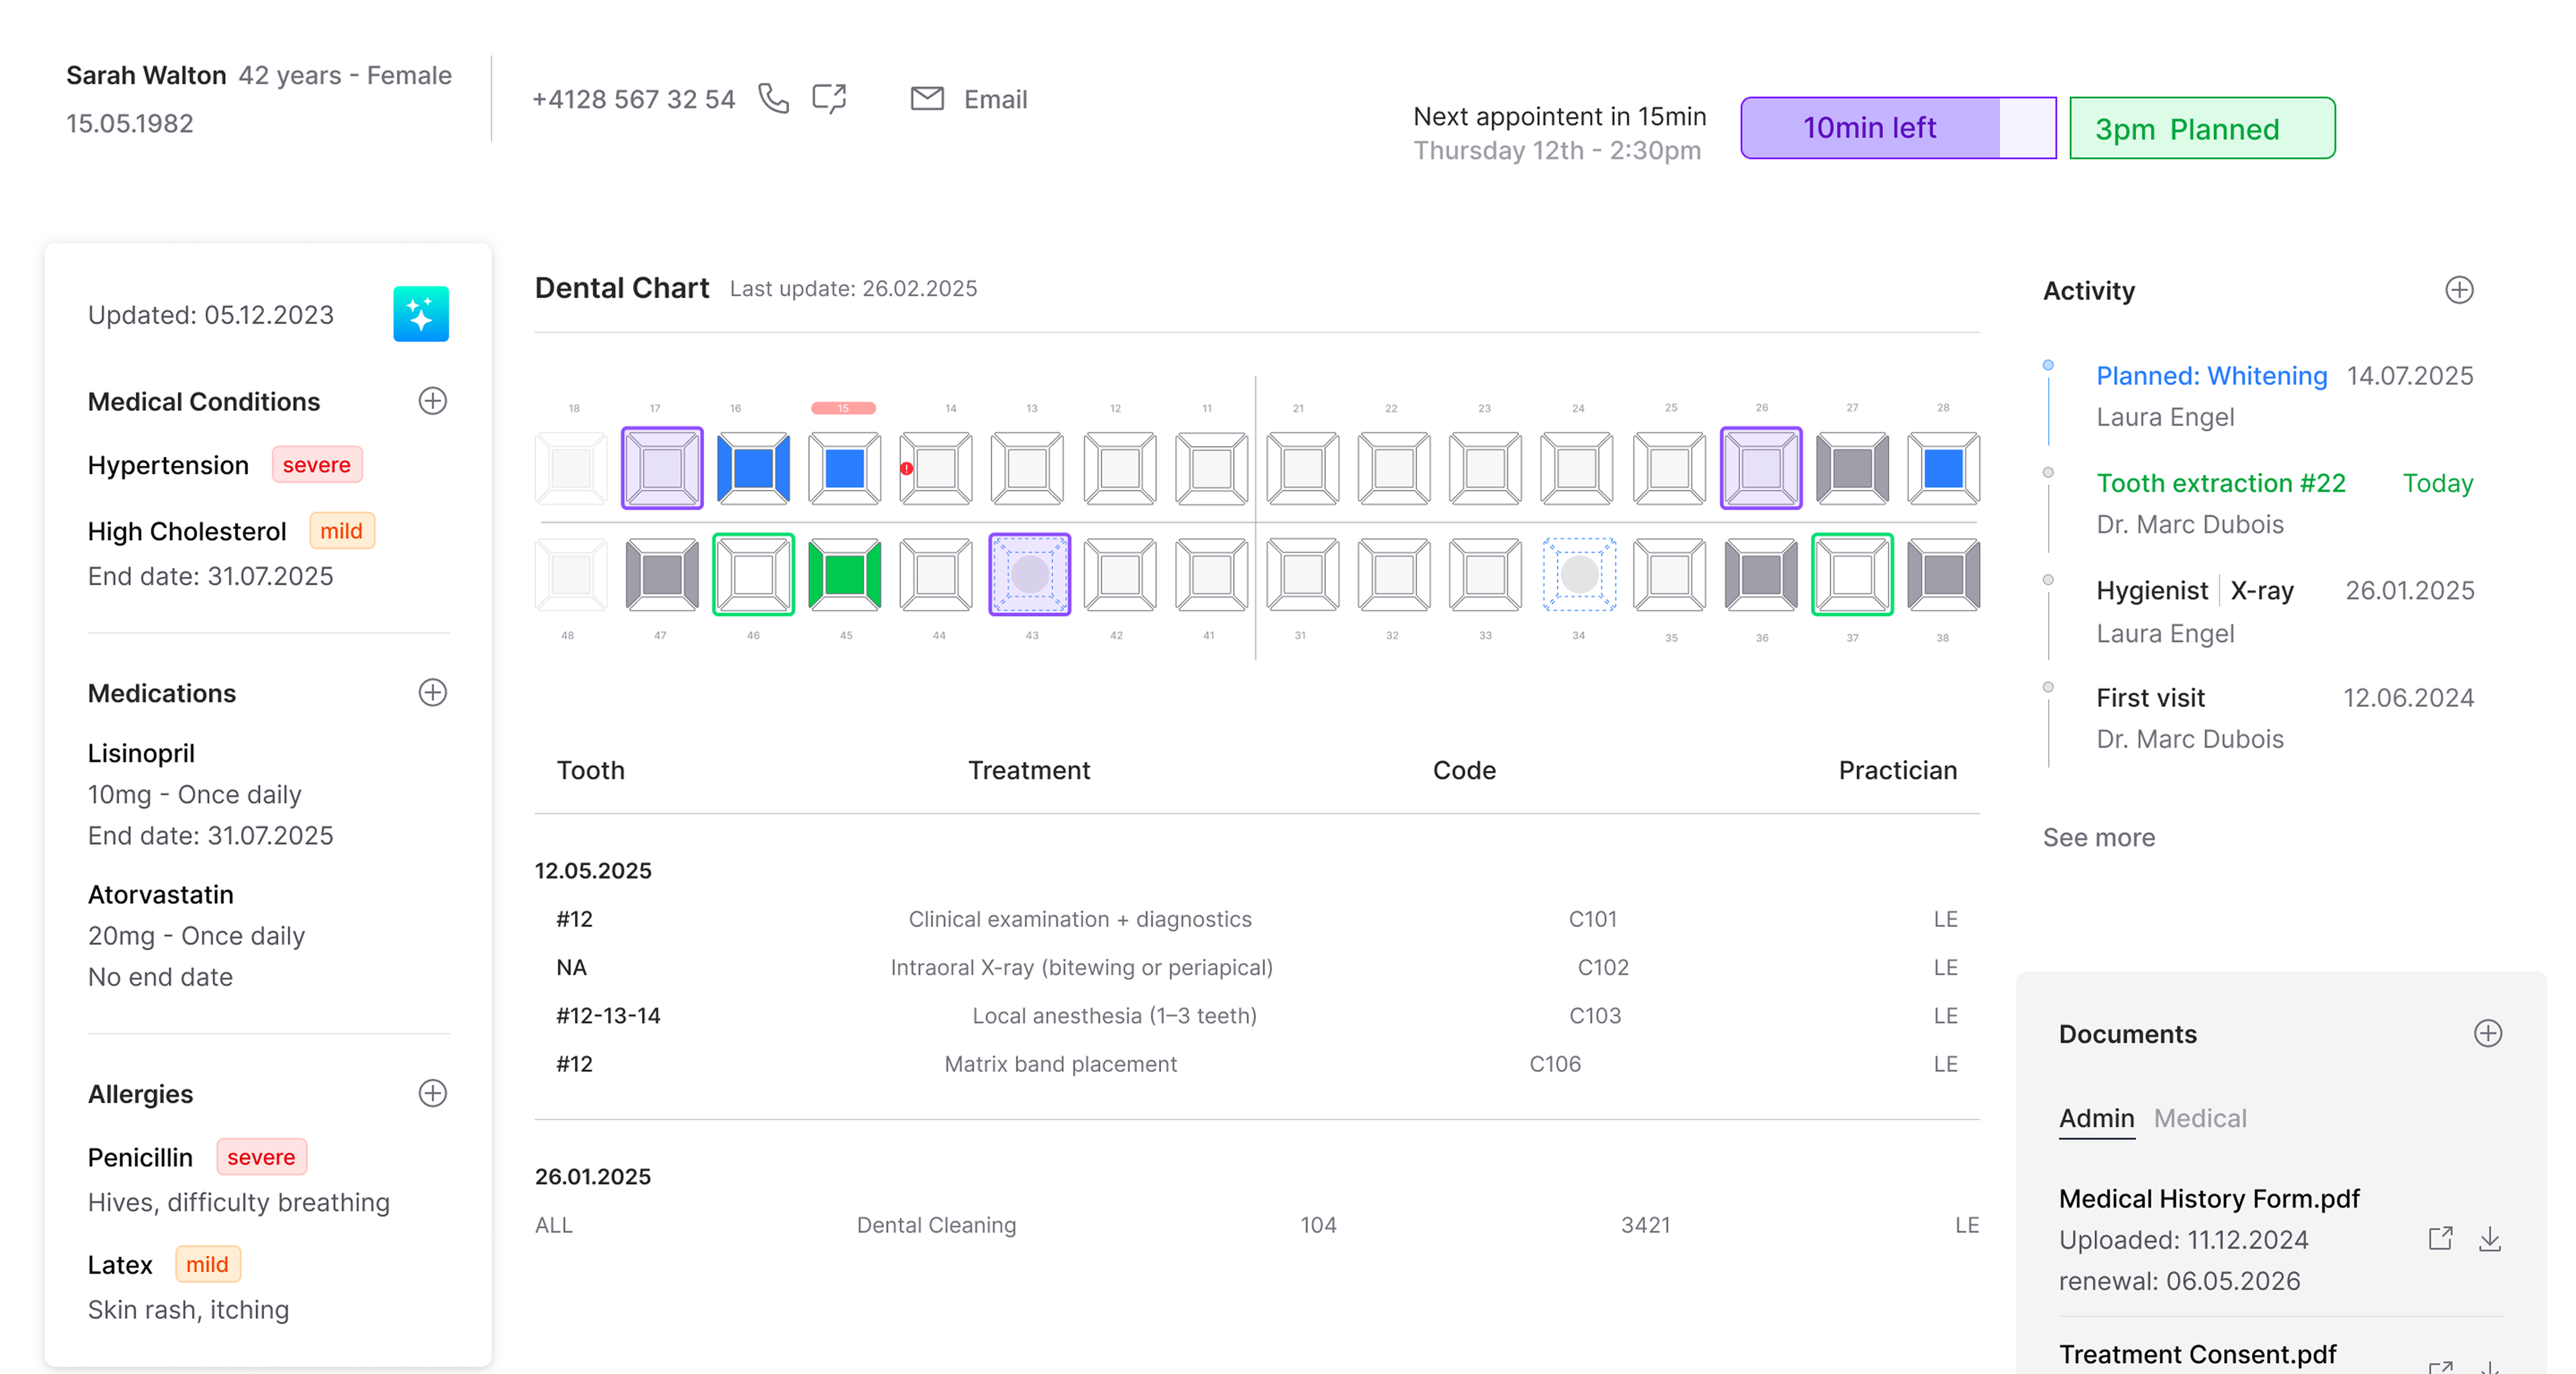Click the Practician column header
The width and height of the screenshot is (2576, 1374).
[x=1897, y=770]
